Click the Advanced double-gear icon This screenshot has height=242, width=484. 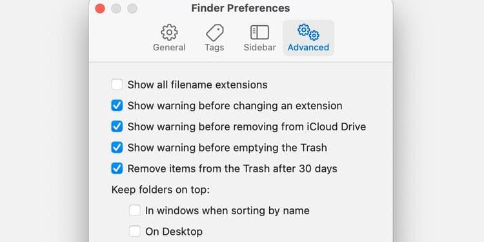point(308,32)
